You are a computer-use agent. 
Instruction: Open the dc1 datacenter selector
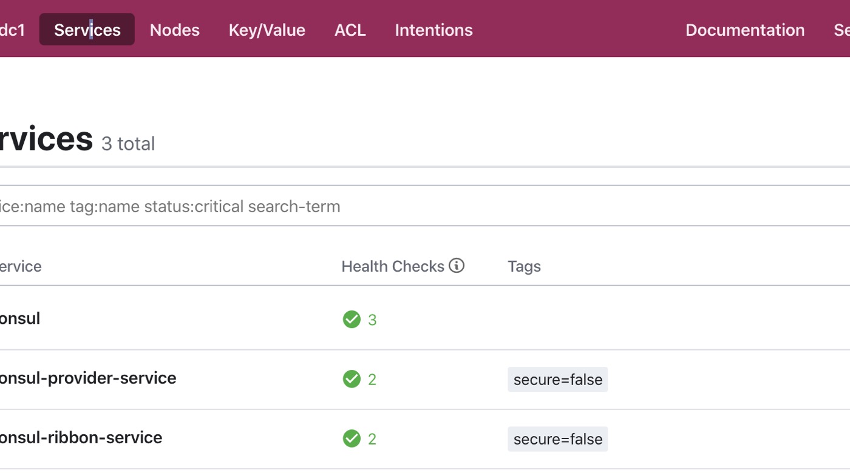[x=12, y=30]
